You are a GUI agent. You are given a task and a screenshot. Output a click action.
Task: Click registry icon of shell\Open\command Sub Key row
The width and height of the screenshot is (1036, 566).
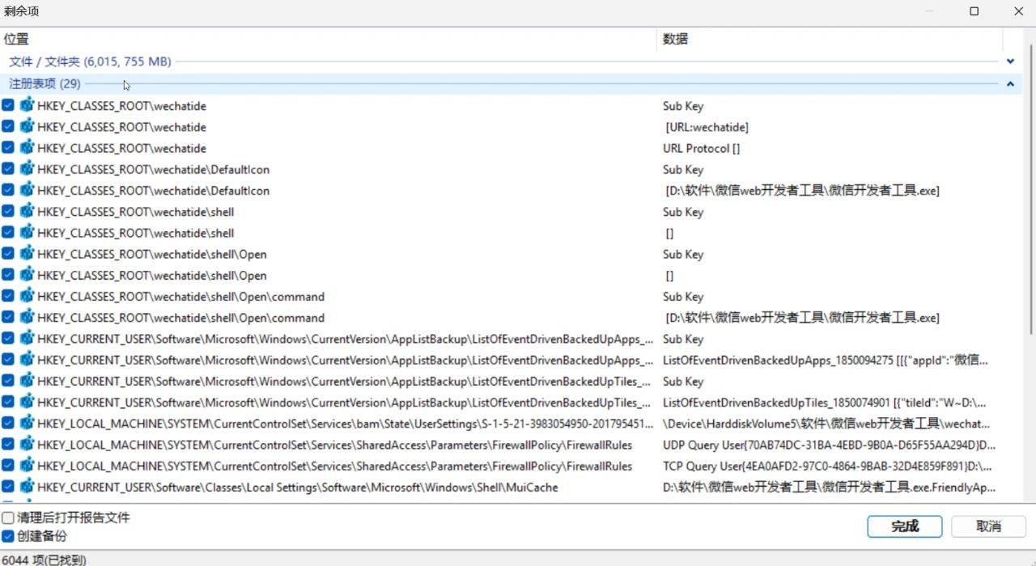point(27,296)
